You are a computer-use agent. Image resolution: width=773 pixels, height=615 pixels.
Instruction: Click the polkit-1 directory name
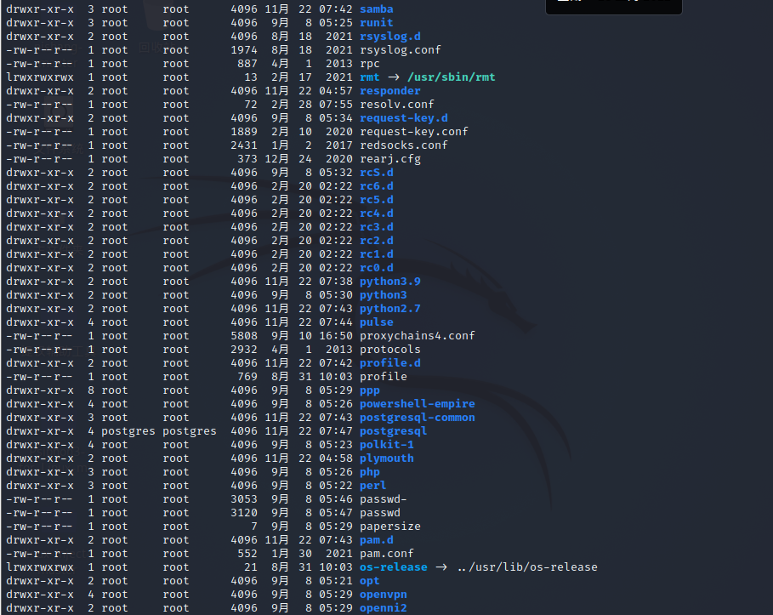tap(386, 445)
